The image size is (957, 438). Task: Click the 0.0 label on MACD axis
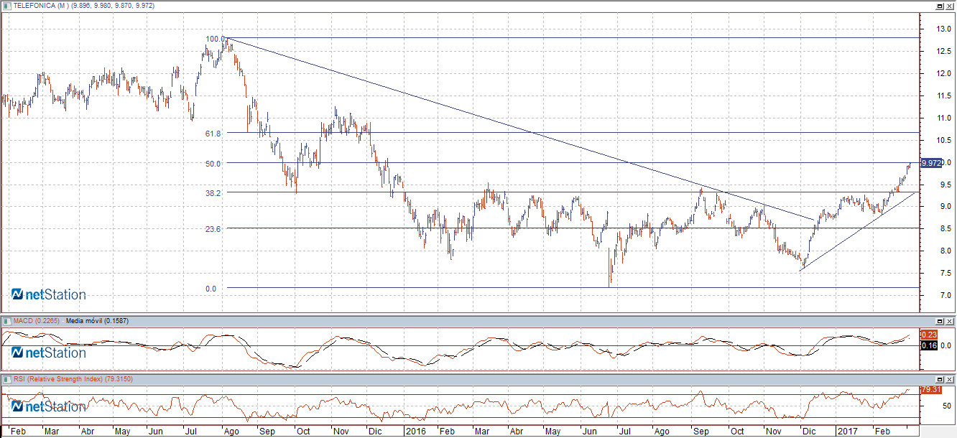[946, 346]
